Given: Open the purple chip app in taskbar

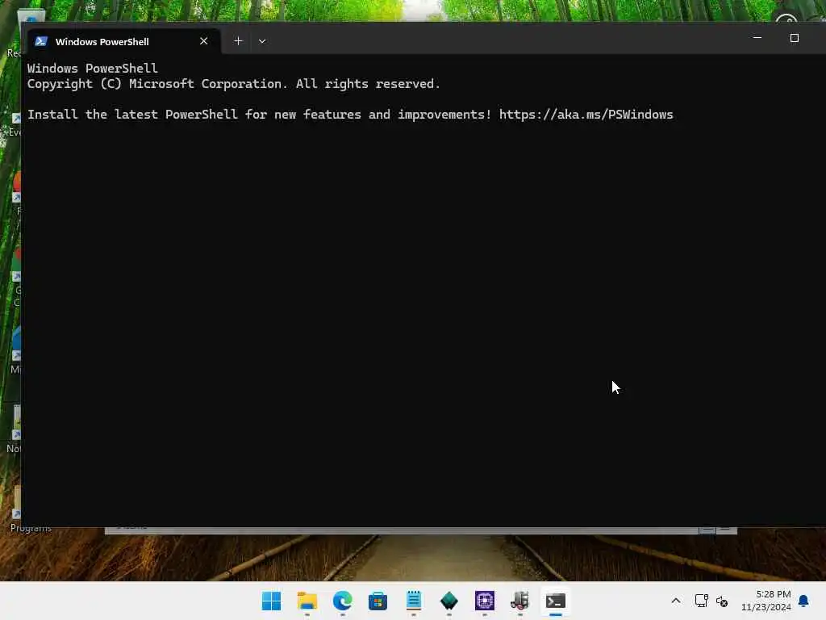Looking at the screenshot, I should point(485,601).
